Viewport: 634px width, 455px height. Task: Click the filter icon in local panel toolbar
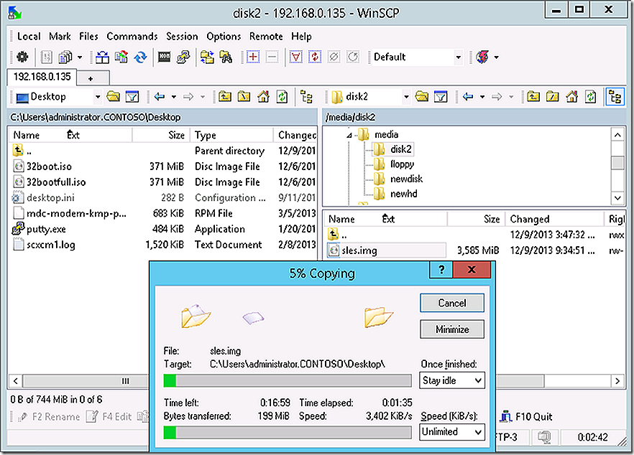coord(132,96)
